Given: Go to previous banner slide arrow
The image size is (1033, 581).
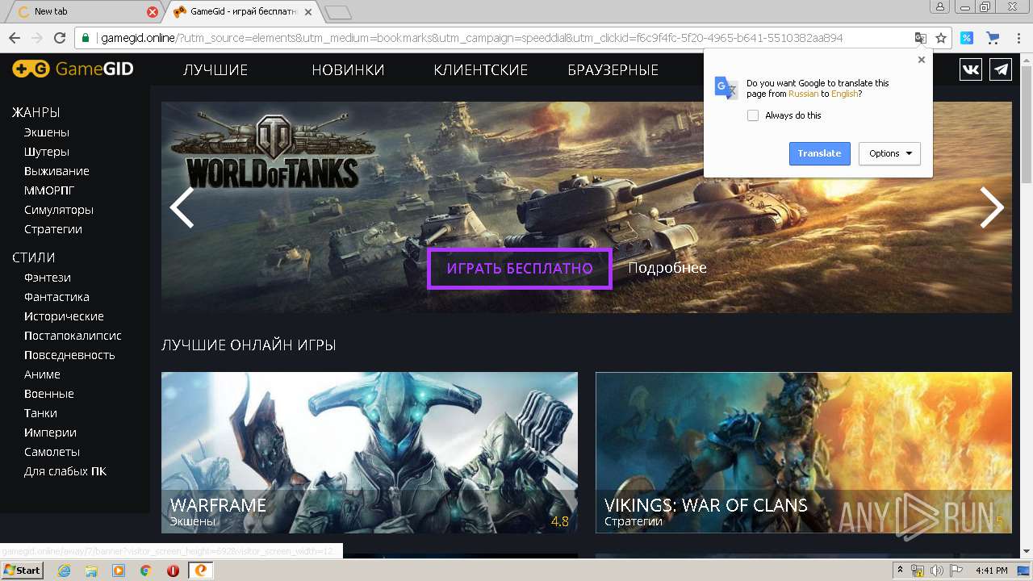Looking at the screenshot, I should [182, 207].
